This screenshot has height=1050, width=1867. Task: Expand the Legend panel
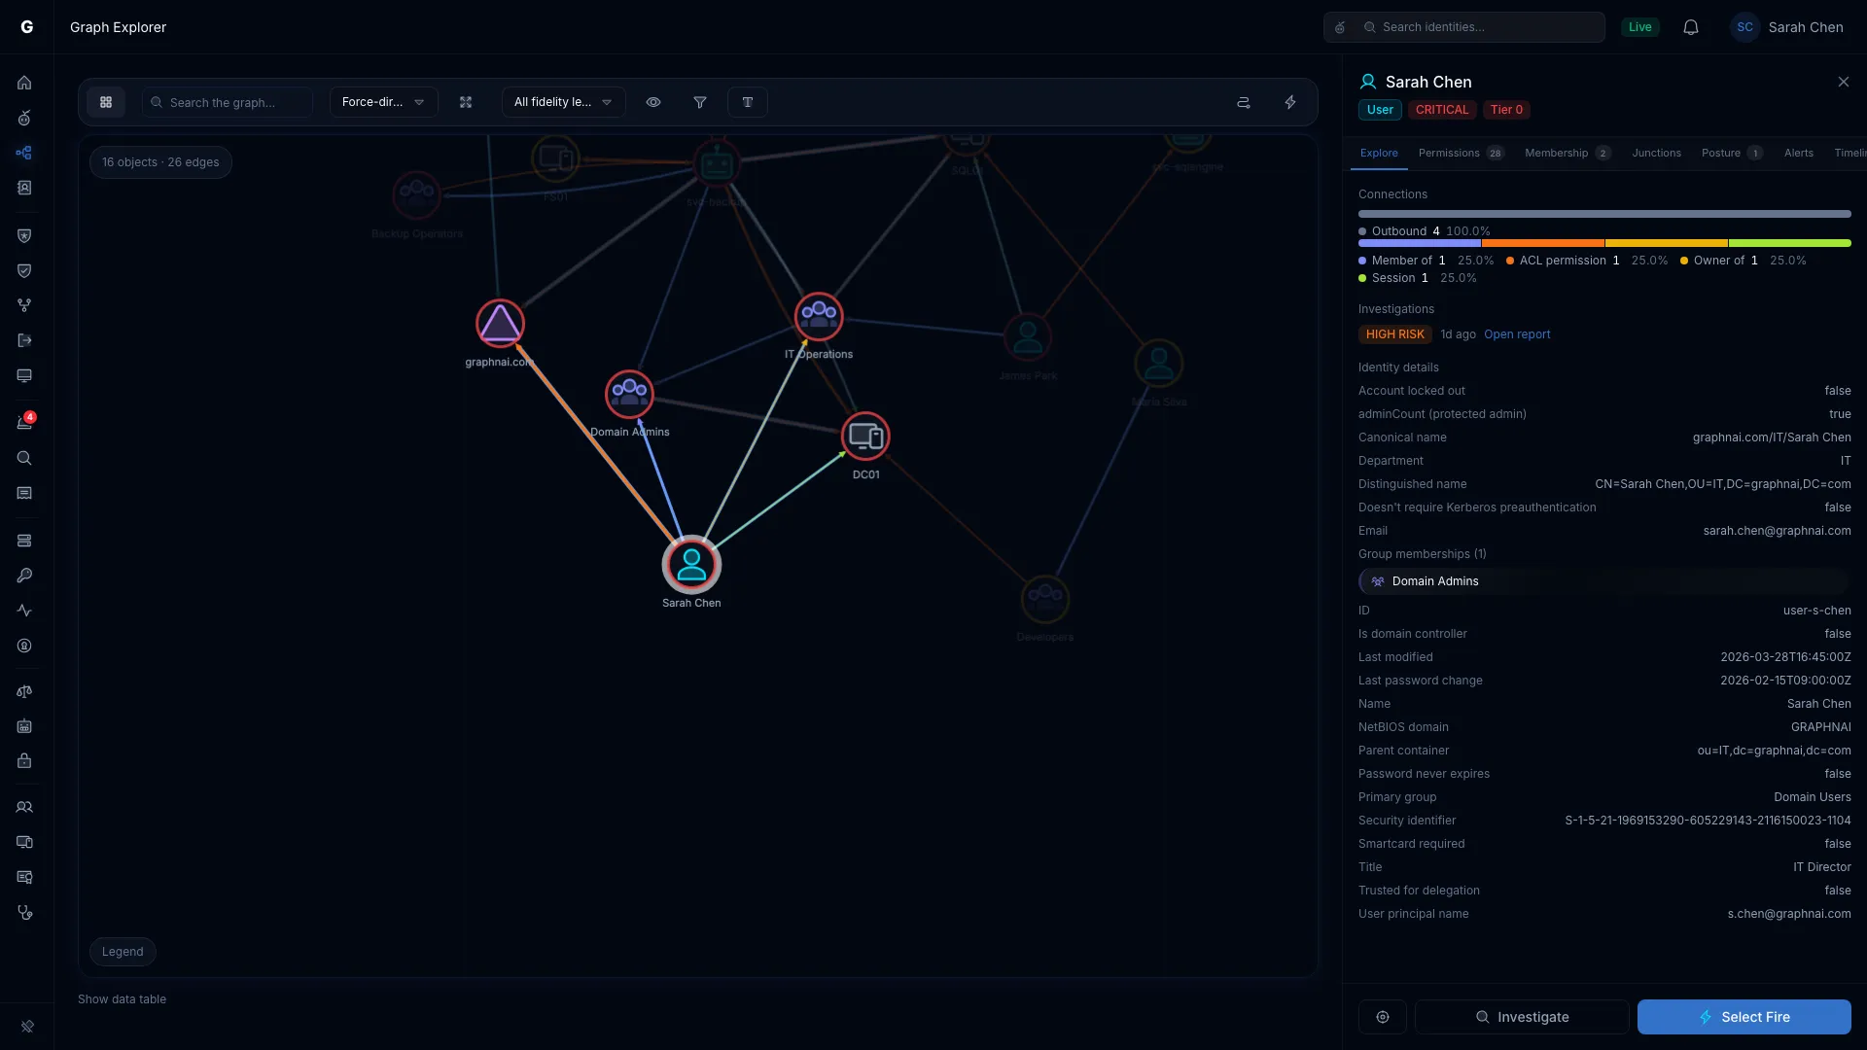123,952
